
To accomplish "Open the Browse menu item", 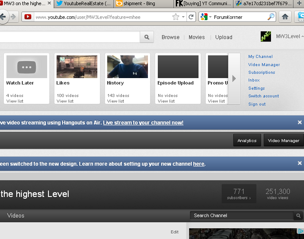I will pyautogui.click(x=170, y=37).
